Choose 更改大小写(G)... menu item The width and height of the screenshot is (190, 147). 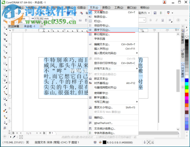pos(113,108)
